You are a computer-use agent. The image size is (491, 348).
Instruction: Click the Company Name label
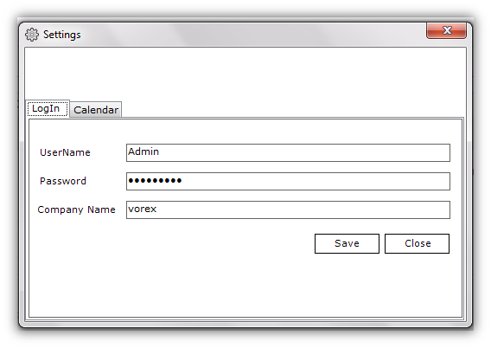(x=76, y=209)
